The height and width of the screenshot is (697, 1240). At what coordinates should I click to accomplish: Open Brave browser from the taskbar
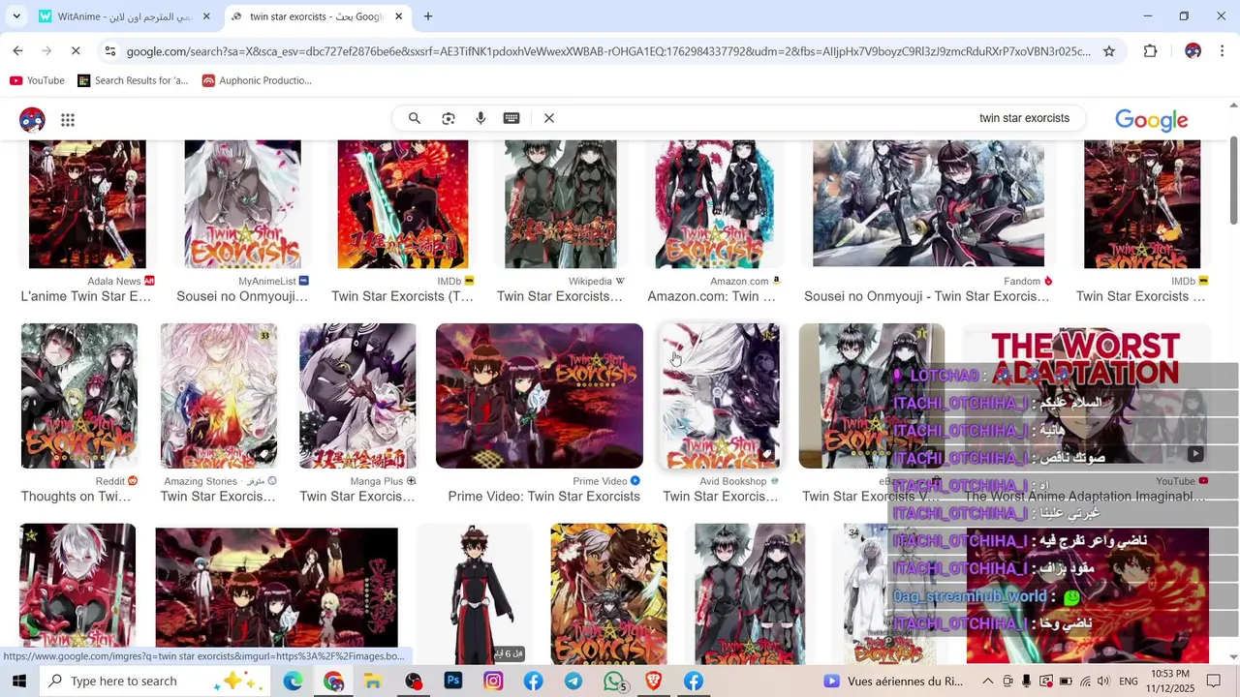pos(654,682)
